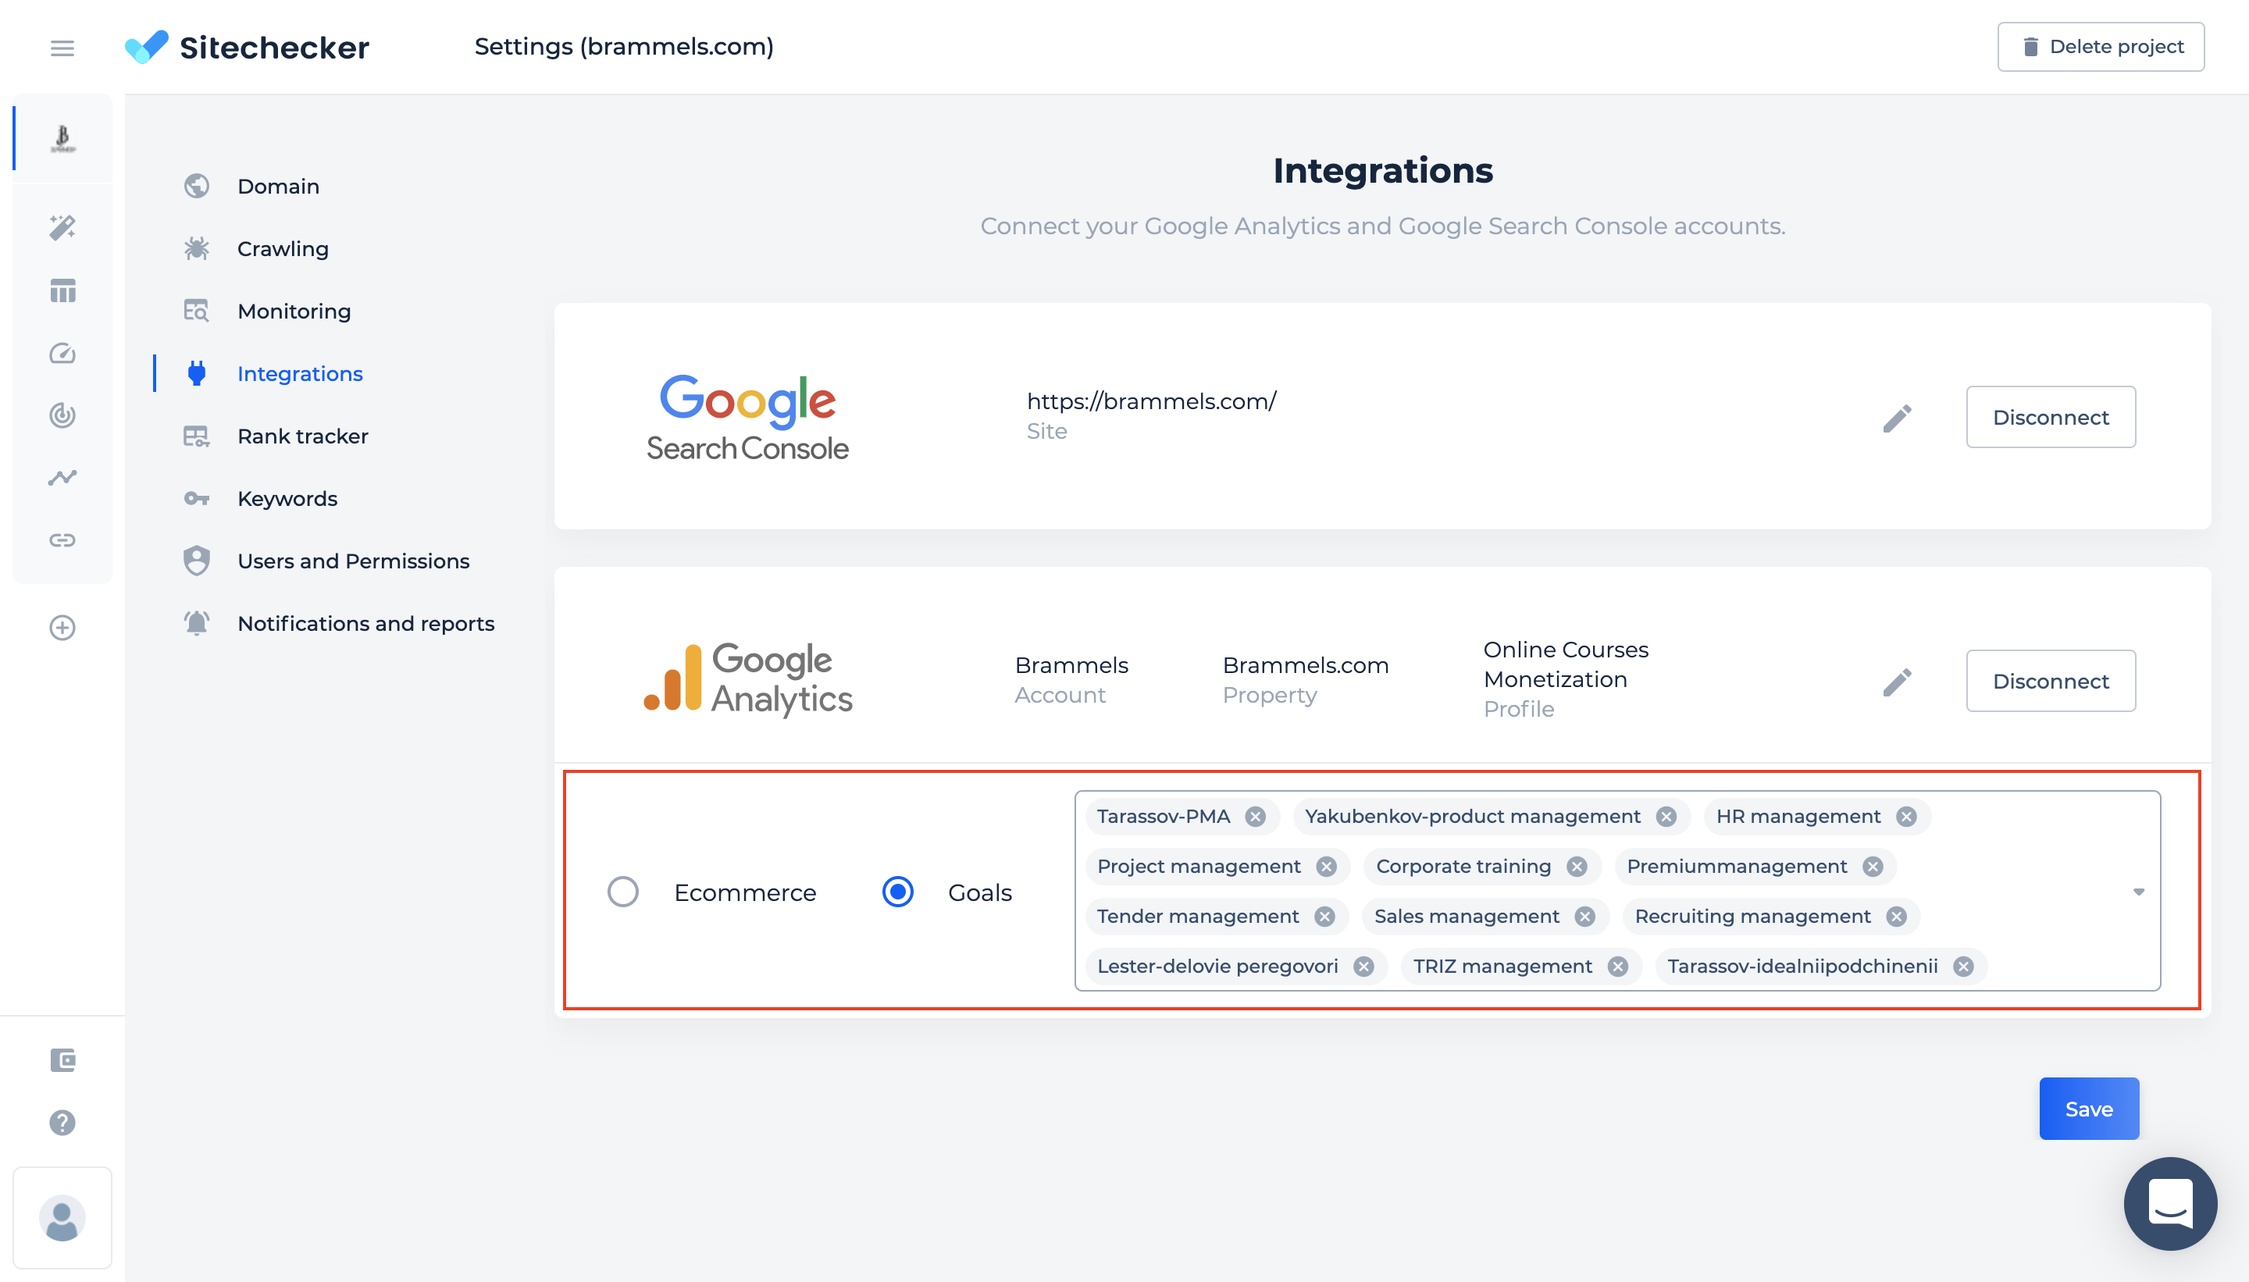This screenshot has width=2249, height=1282.
Task: Click the Google Search Console logo
Action: 747,418
